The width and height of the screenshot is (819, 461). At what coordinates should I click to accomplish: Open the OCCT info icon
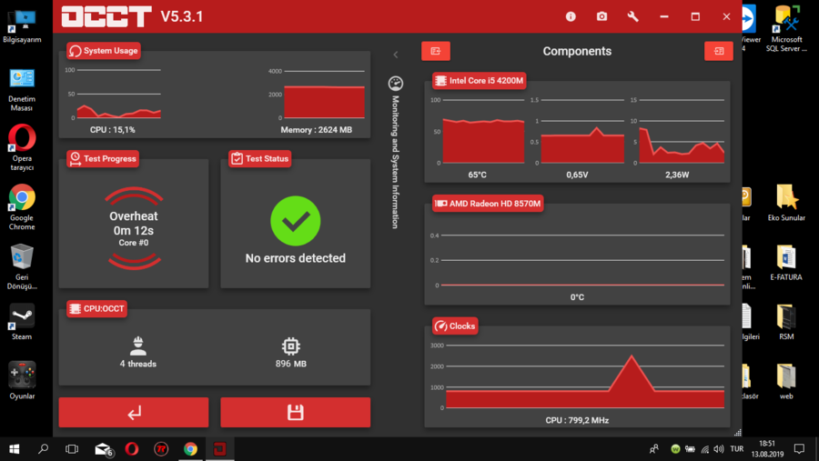pos(571,16)
